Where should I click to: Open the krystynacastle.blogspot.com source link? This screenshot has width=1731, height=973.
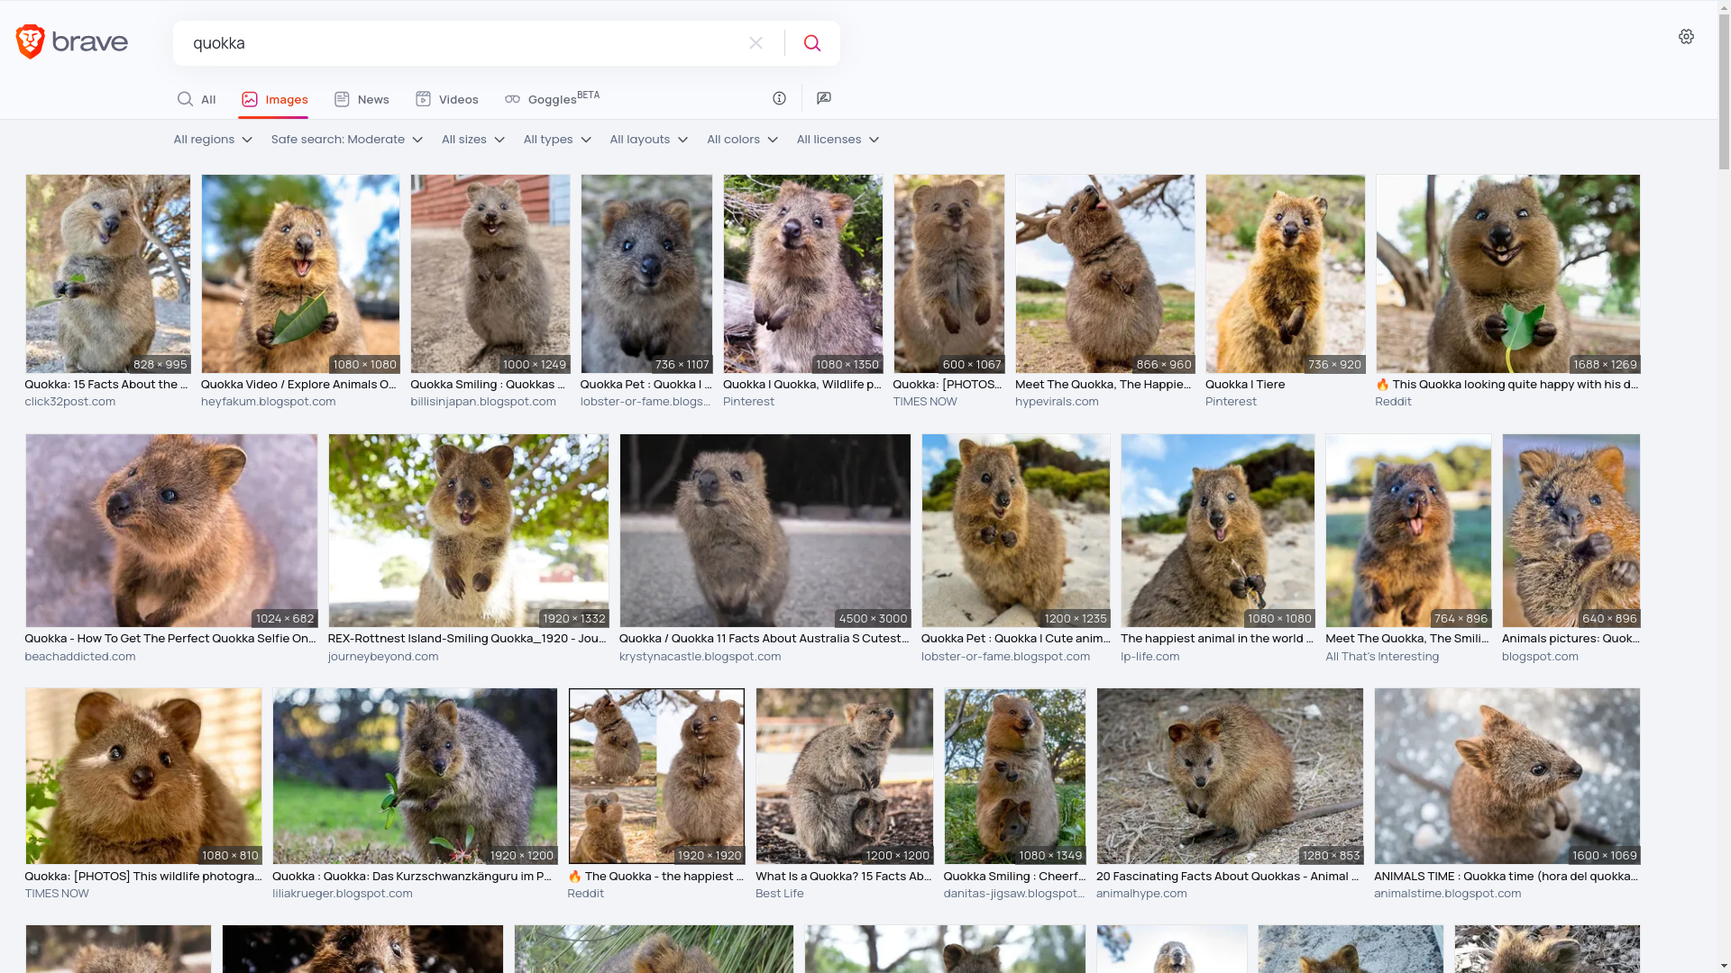(701, 657)
